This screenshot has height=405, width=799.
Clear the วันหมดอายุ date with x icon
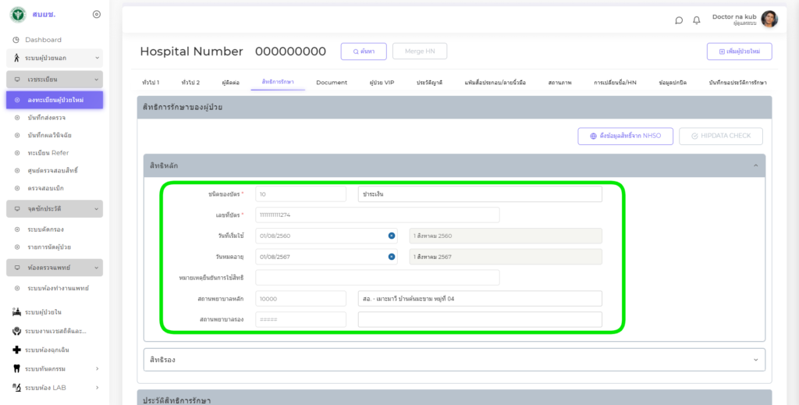click(391, 257)
